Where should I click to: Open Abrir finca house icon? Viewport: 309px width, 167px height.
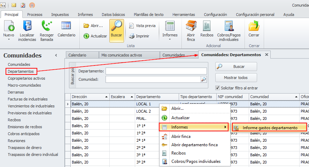(x=191, y=27)
